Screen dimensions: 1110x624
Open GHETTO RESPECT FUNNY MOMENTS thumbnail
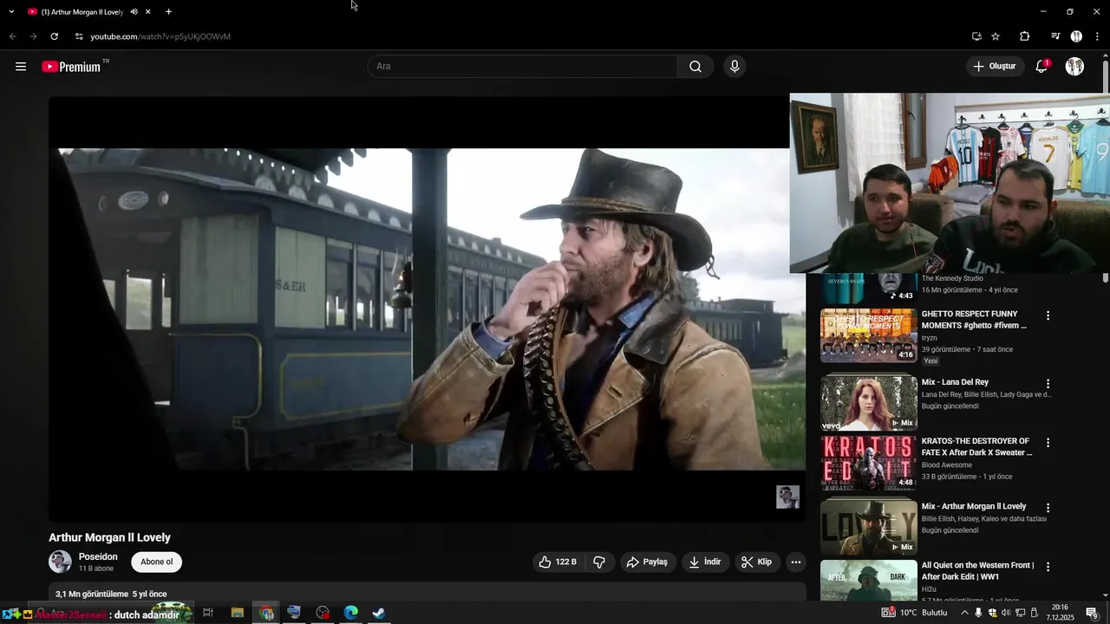(868, 335)
